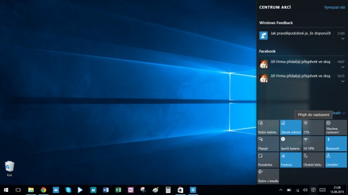Select the Windows Feedback group header
The height and width of the screenshot is (195, 348).
pos(276,23)
